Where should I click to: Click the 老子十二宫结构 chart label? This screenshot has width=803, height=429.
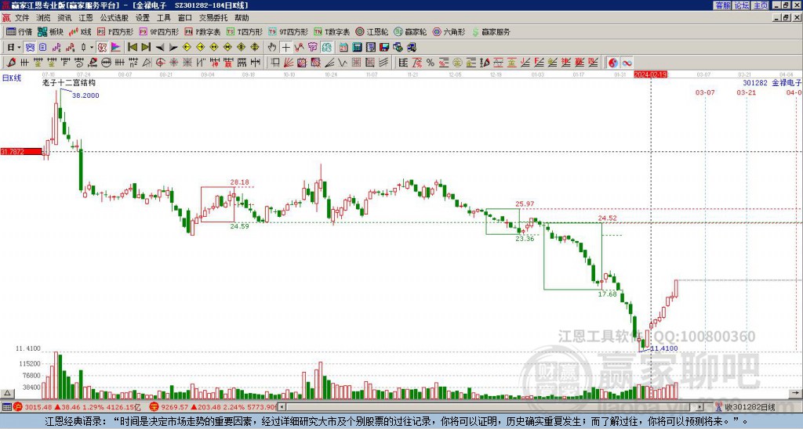tap(69, 83)
